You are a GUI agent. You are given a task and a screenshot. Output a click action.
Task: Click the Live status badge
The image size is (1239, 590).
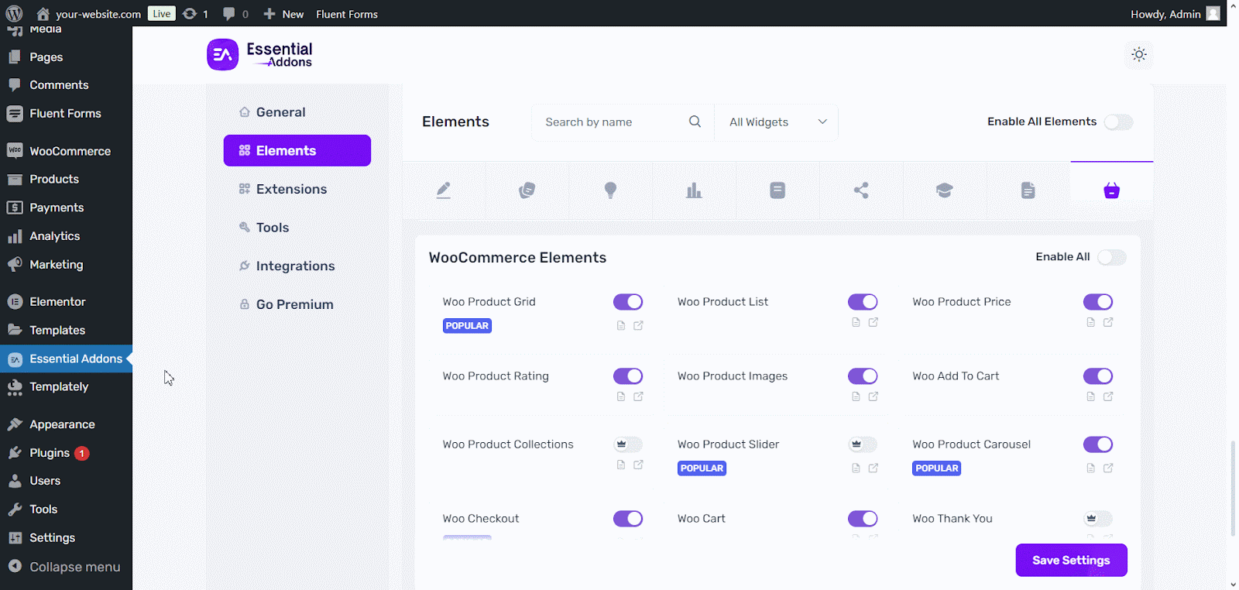(x=161, y=13)
